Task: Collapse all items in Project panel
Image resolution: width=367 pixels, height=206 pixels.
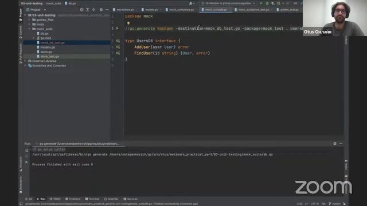Action: pyautogui.click(x=93, y=10)
